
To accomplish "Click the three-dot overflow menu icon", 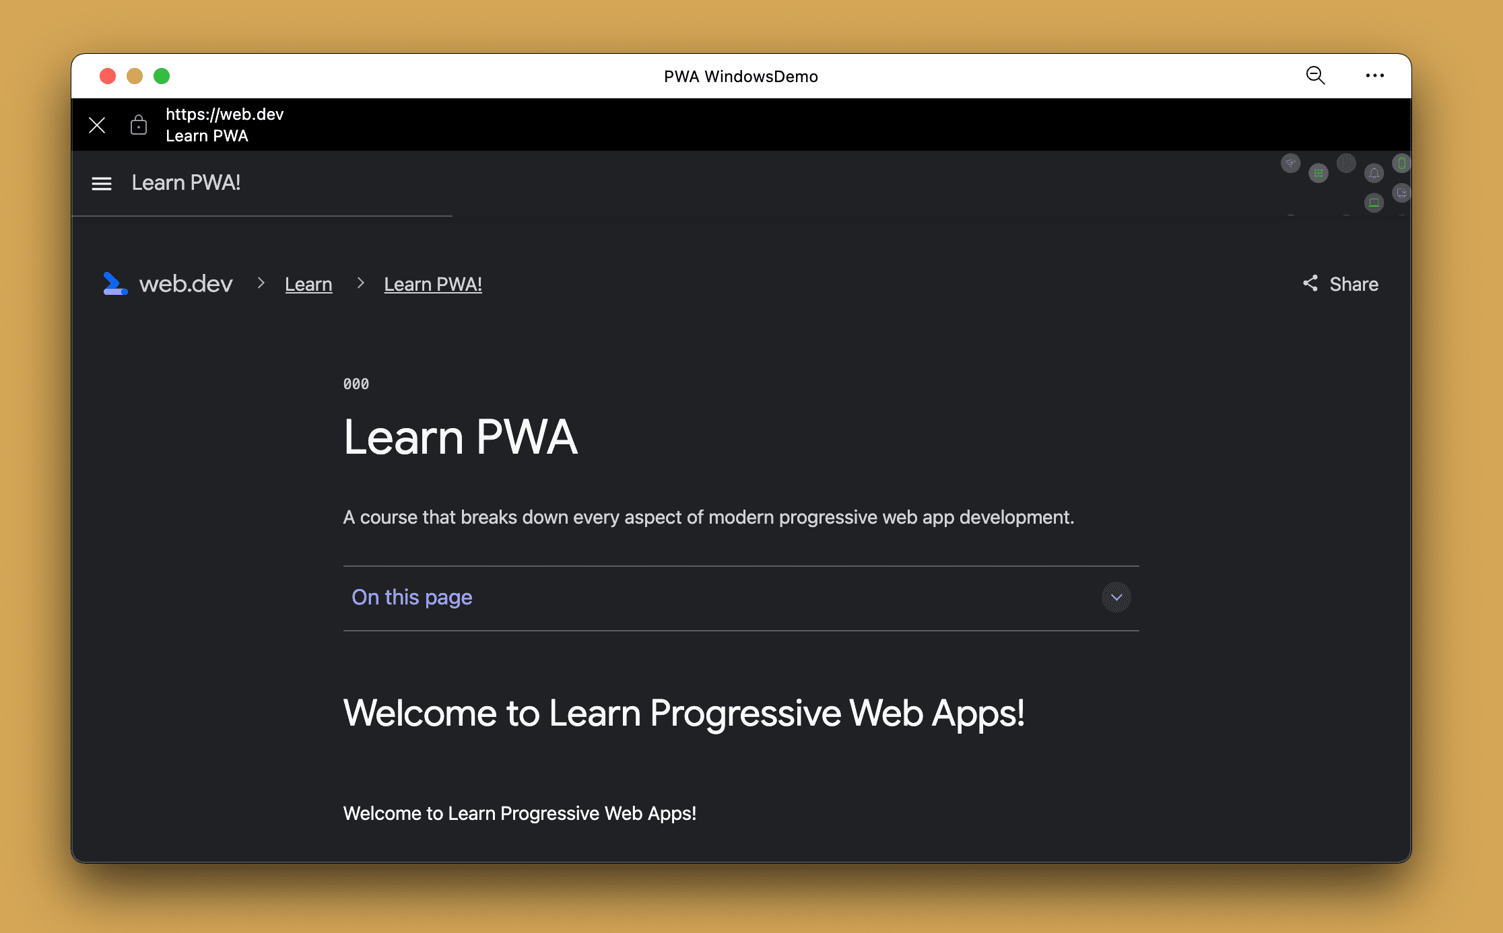I will (x=1375, y=75).
